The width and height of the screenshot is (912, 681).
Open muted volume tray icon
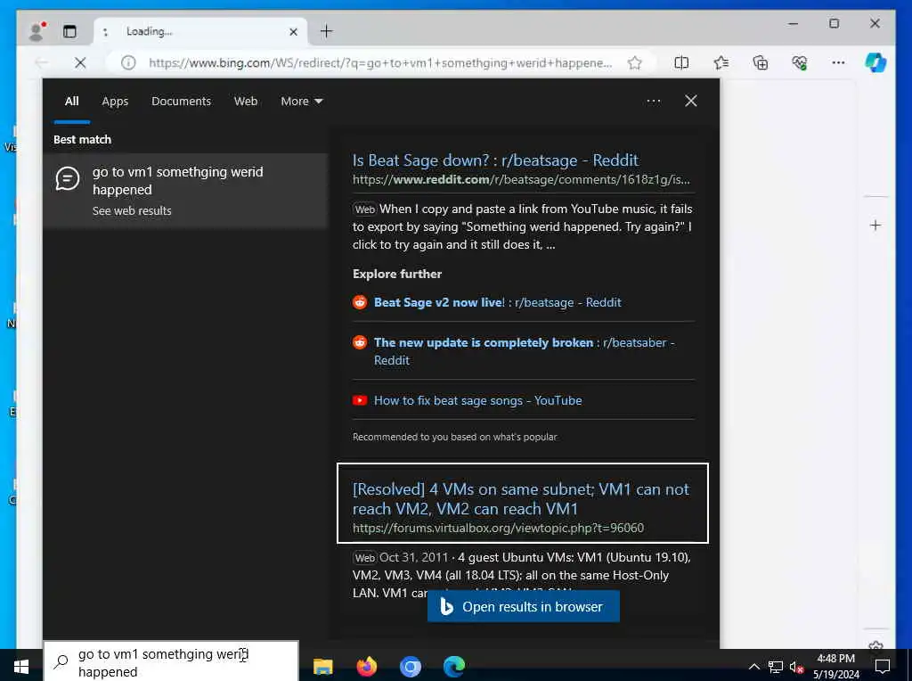(x=796, y=667)
